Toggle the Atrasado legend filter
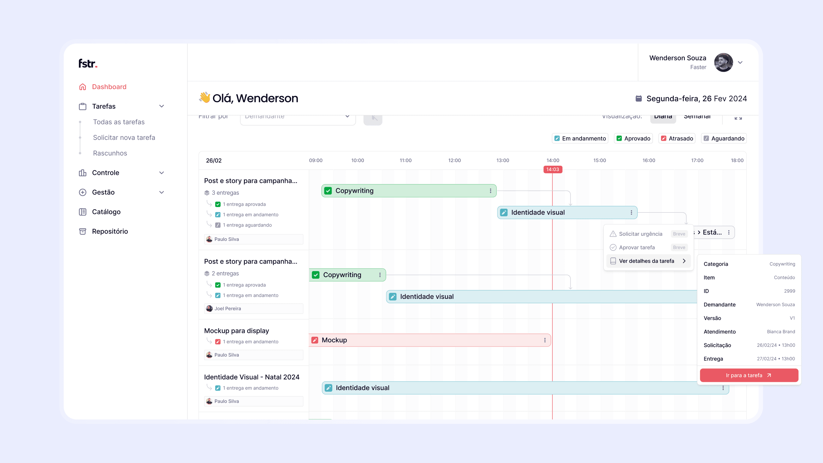This screenshot has height=463, width=823. pos(677,138)
